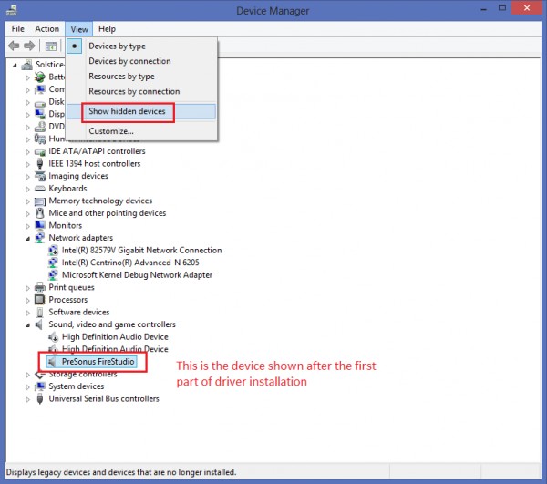Click the Sound, video and game controllers speaker icon

point(39,324)
